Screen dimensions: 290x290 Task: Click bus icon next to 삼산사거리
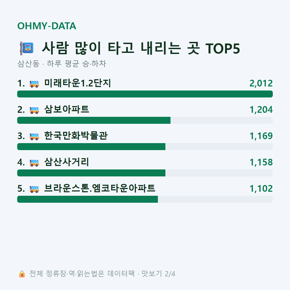(34, 163)
